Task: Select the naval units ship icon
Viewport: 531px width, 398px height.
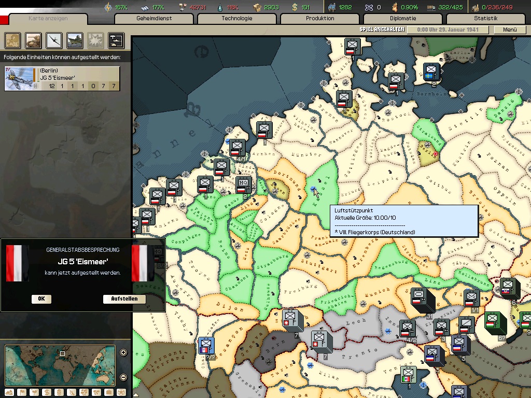Action: [74, 40]
